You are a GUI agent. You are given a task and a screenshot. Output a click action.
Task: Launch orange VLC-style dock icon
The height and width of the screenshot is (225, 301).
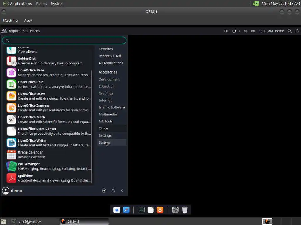160,210
